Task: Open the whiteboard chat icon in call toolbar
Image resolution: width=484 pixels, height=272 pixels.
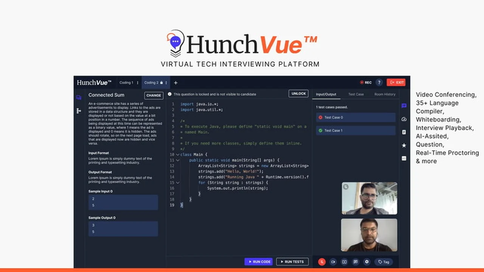Action: click(355, 261)
